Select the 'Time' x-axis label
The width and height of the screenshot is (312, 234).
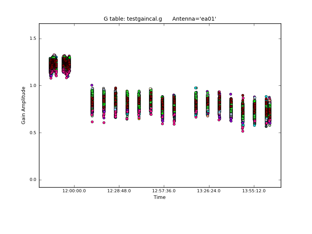click(x=160, y=197)
